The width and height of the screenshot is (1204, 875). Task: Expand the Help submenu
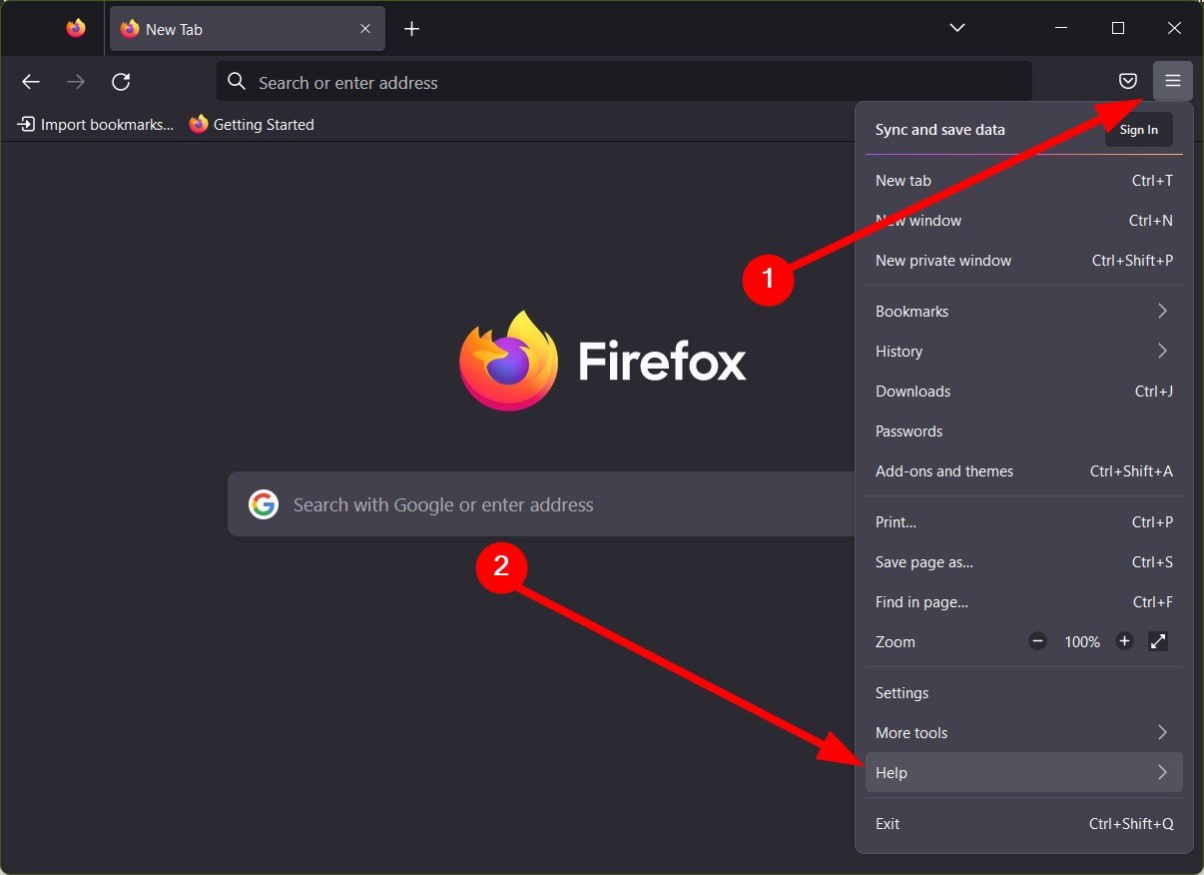pos(1024,773)
